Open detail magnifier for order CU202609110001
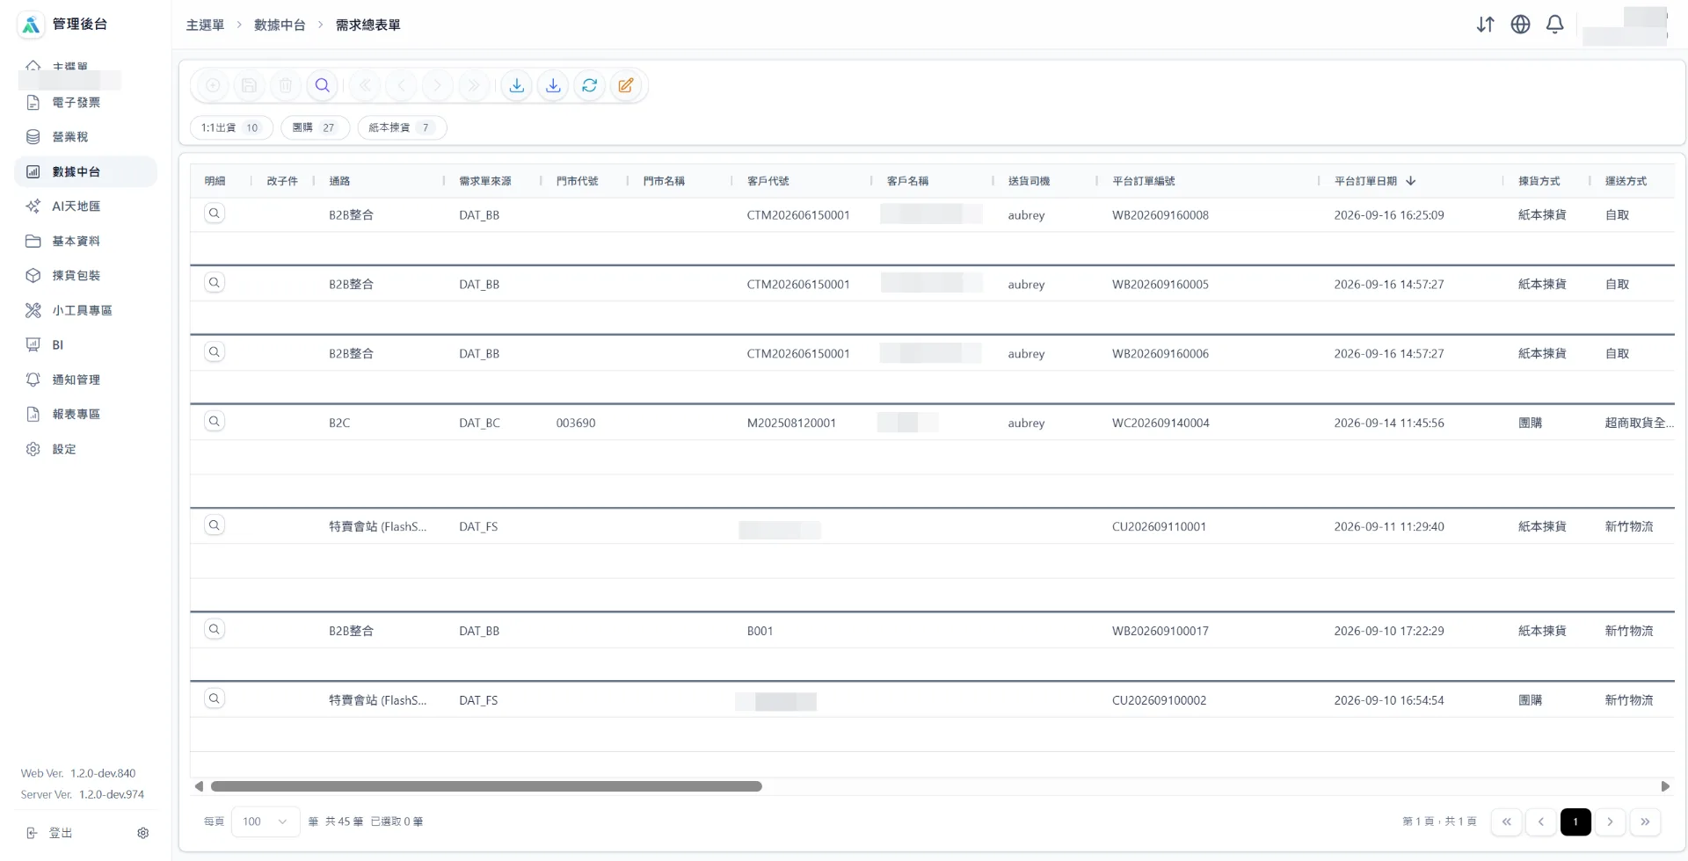 [215, 525]
